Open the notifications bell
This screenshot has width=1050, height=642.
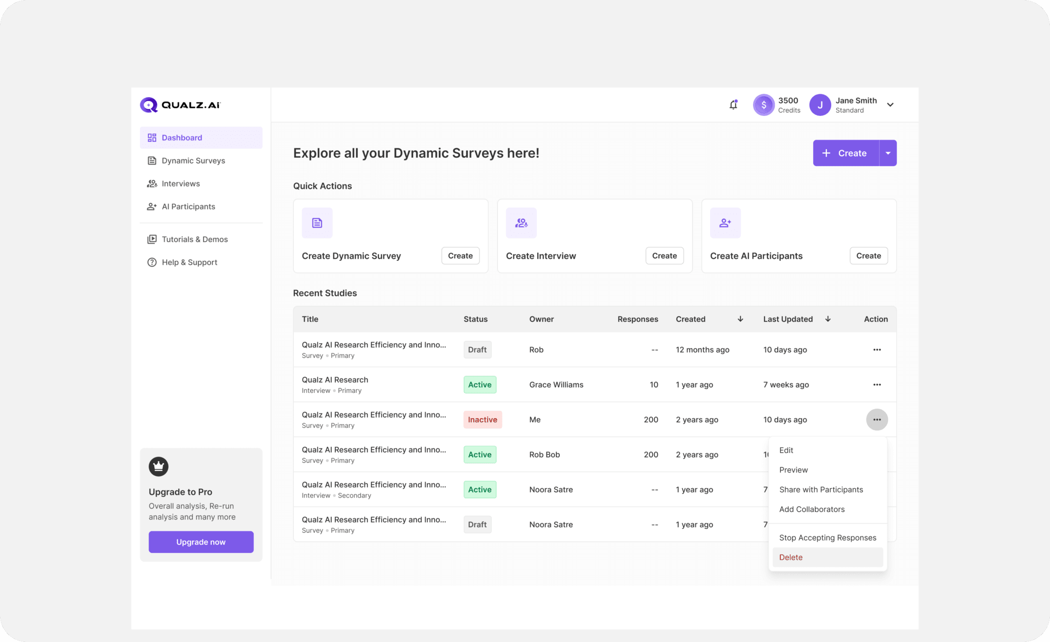tap(733, 105)
